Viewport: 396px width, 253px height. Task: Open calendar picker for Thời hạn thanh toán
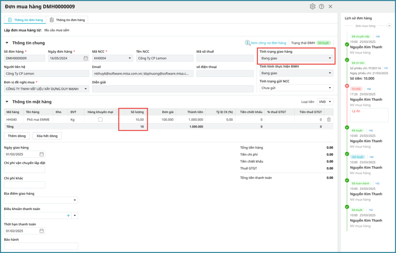tap(42, 231)
